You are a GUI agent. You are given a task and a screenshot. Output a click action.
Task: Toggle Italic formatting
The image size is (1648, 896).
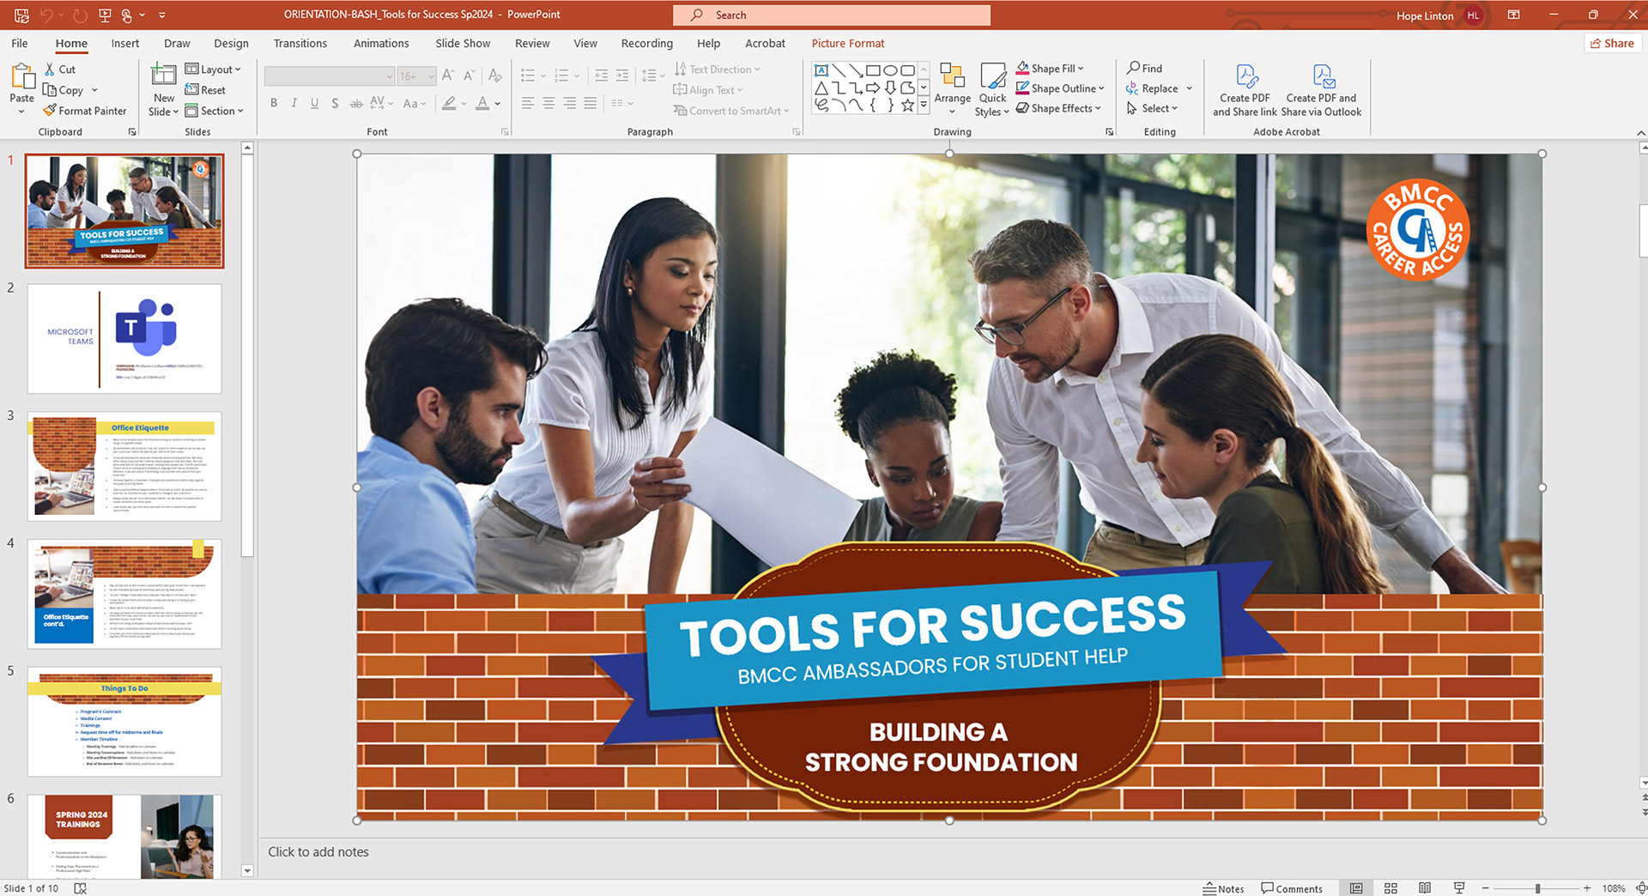(294, 103)
